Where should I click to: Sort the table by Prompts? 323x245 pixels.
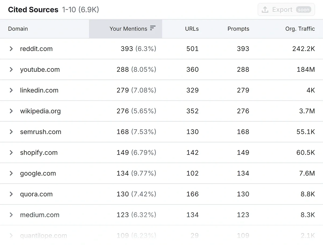[238, 29]
